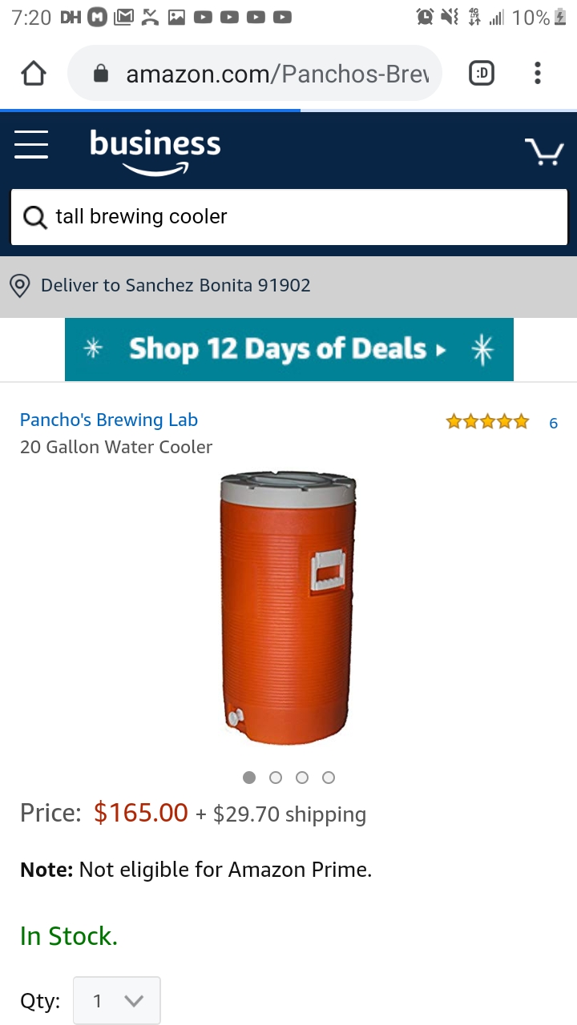Tap the orange water cooler product image
Screen dimensions: 577x1025
point(288,609)
